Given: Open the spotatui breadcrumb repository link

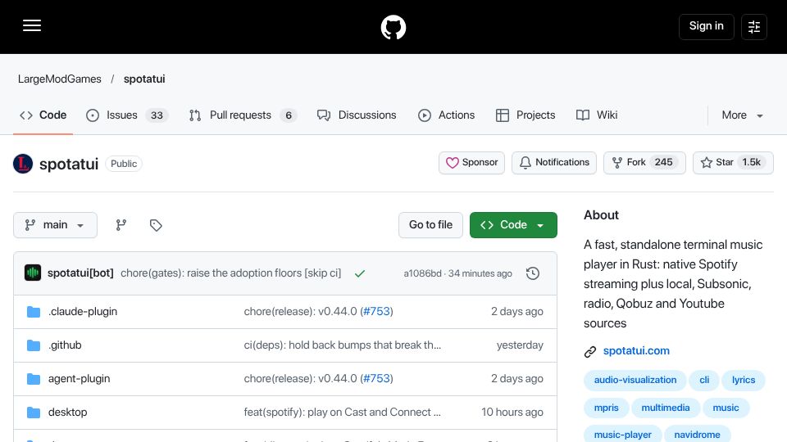Looking at the screenshot, I should pyautogui.click(x=144, y=79).
